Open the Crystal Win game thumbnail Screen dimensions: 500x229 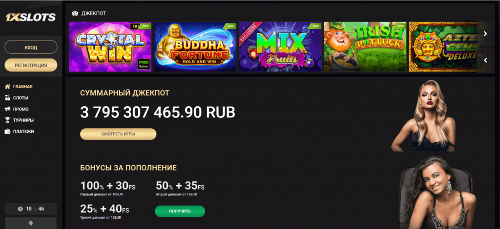(x=110, y=47)
